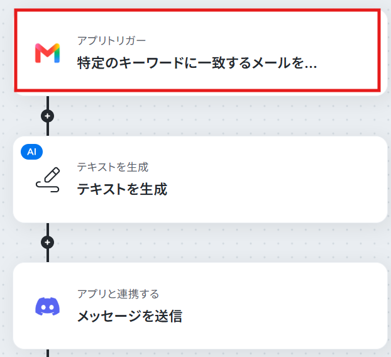The image size is (391, 357).
Task: Open the 特定のキーワードに一致するメールを… trigger title
Action: pyautogui.click(x=197, y=63)
